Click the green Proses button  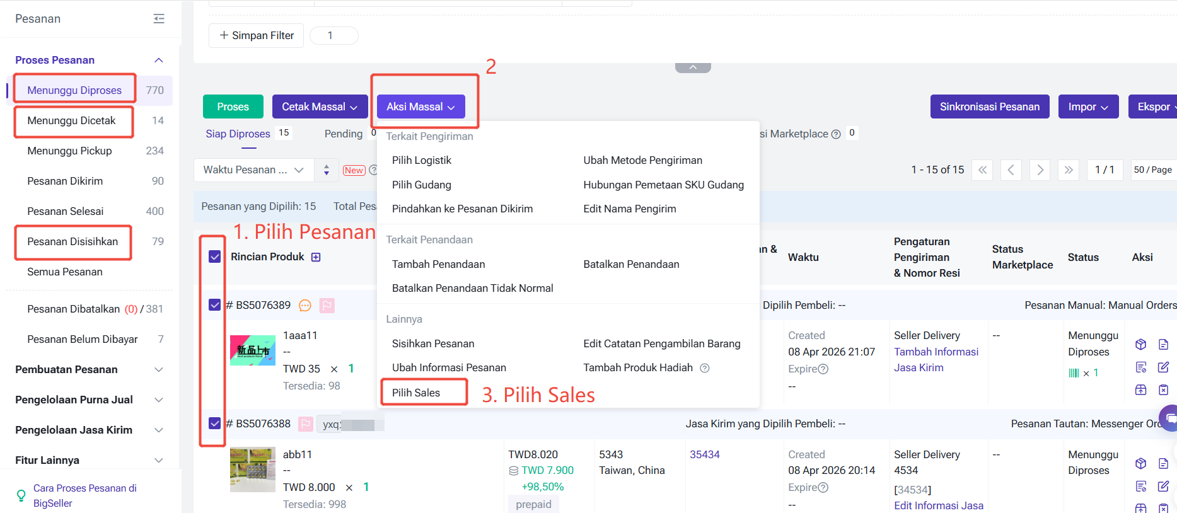coord(233,107)
